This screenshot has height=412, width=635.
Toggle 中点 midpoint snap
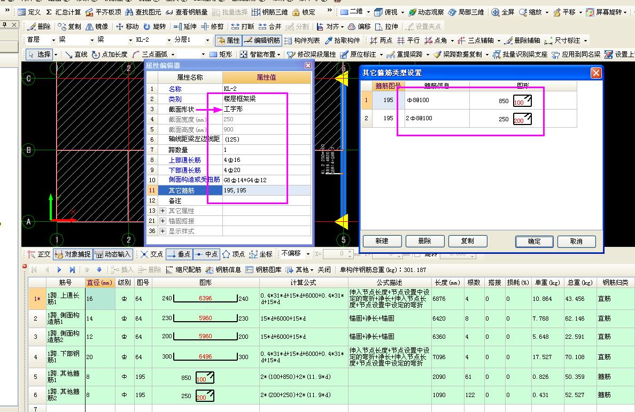click(x=206, y=254)
